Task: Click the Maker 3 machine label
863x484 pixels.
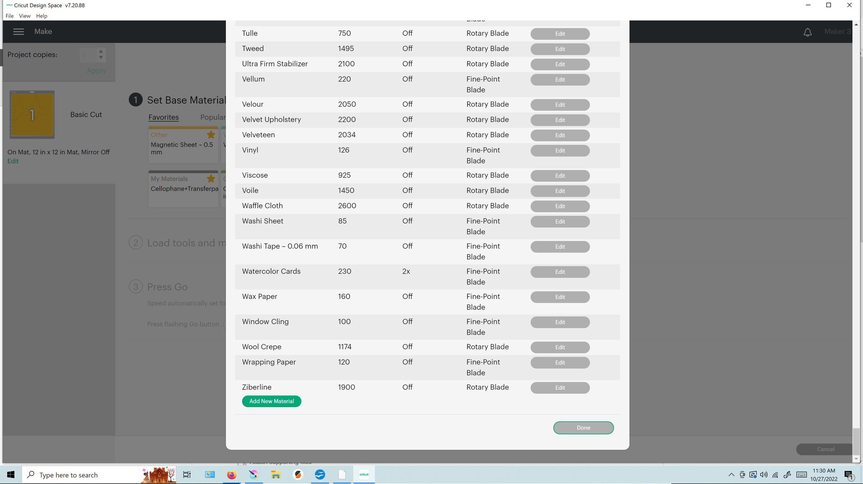Action: point(837,32)
